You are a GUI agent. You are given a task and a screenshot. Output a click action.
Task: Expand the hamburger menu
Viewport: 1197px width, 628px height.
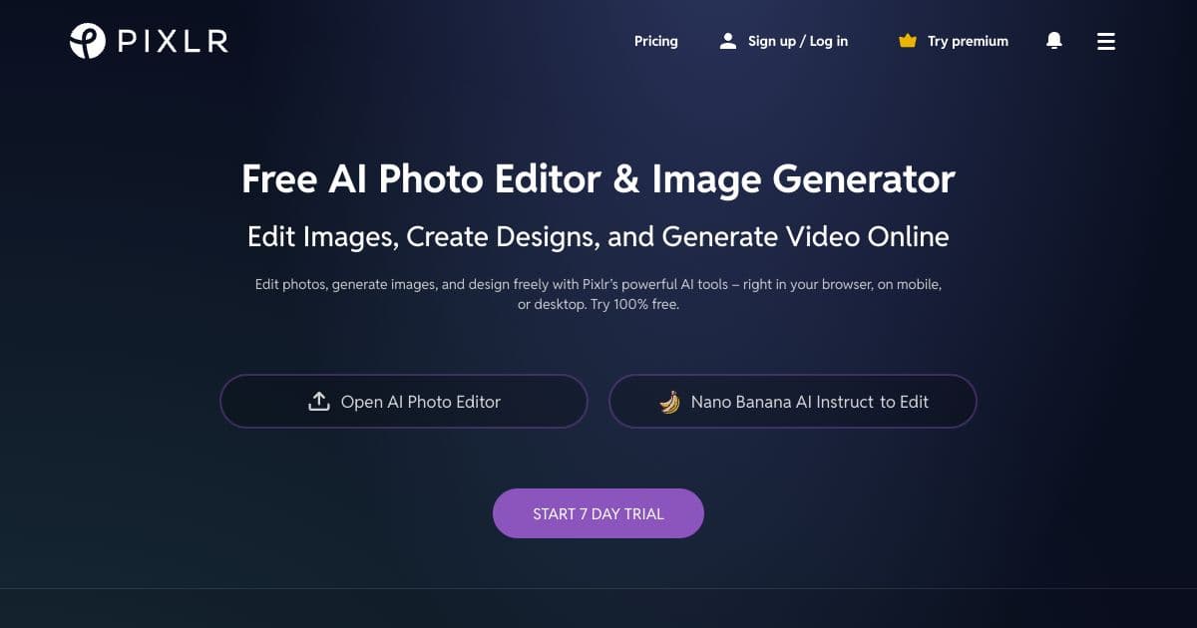point(1106,41)
